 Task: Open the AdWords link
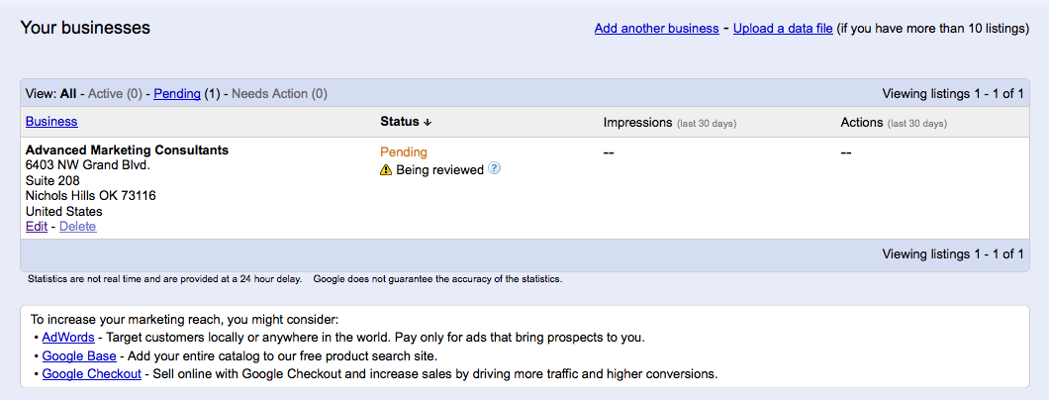(x=68, y=338)
